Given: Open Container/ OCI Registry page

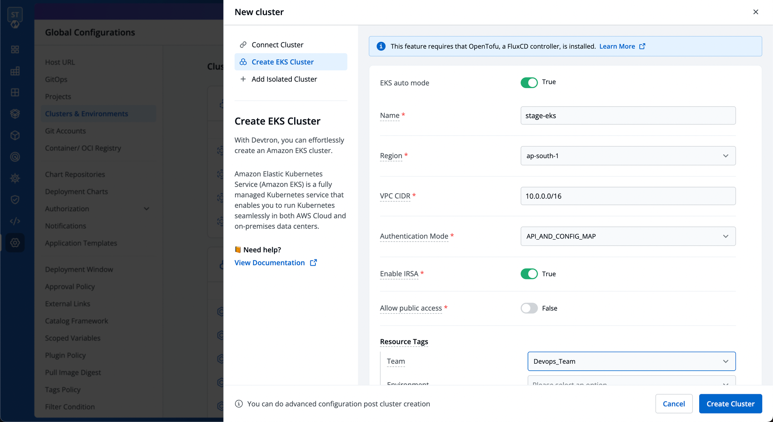Looking at the screenshot, I should 83,148.
